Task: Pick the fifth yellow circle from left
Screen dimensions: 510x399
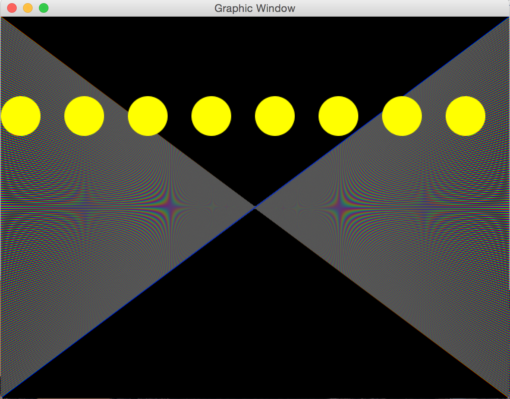Action: [275, 116]
